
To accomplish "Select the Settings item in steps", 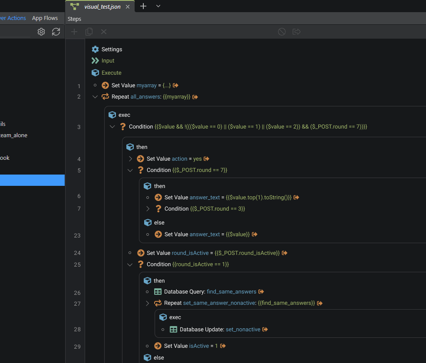I will (111, 49).
